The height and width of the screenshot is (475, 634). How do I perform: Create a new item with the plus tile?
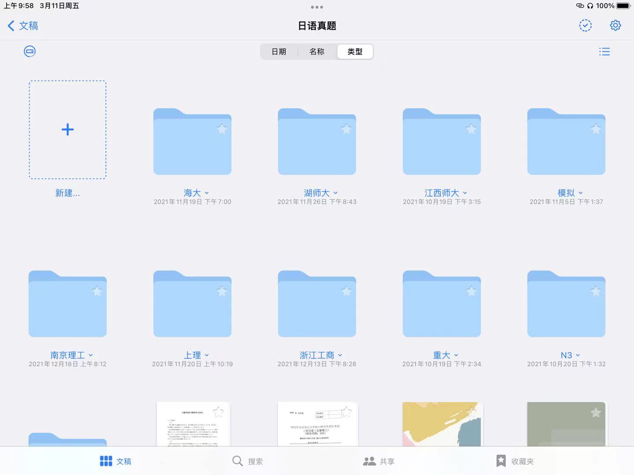[67, 130]
